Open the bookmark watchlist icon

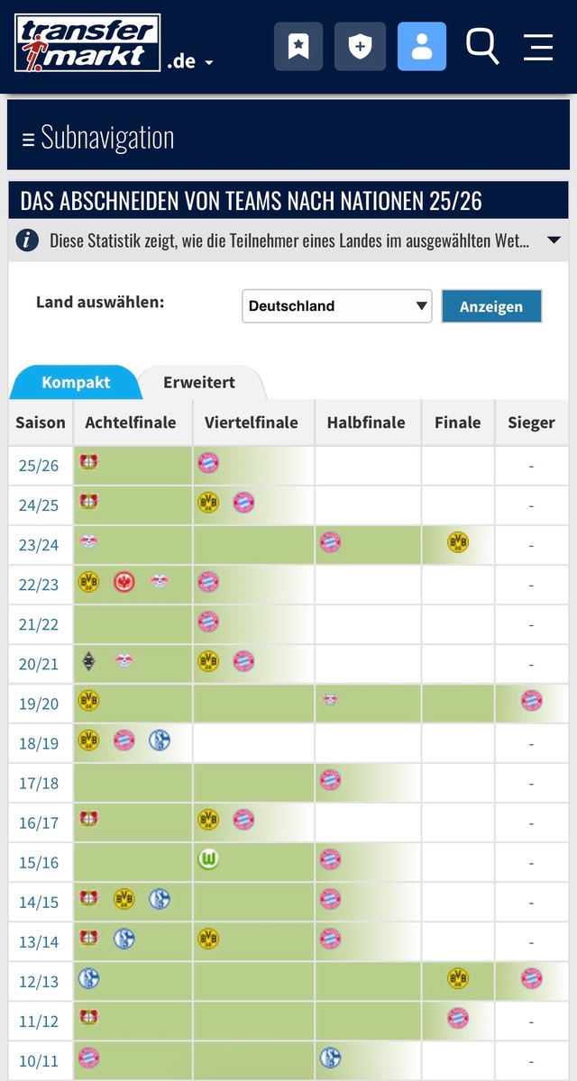298,46
